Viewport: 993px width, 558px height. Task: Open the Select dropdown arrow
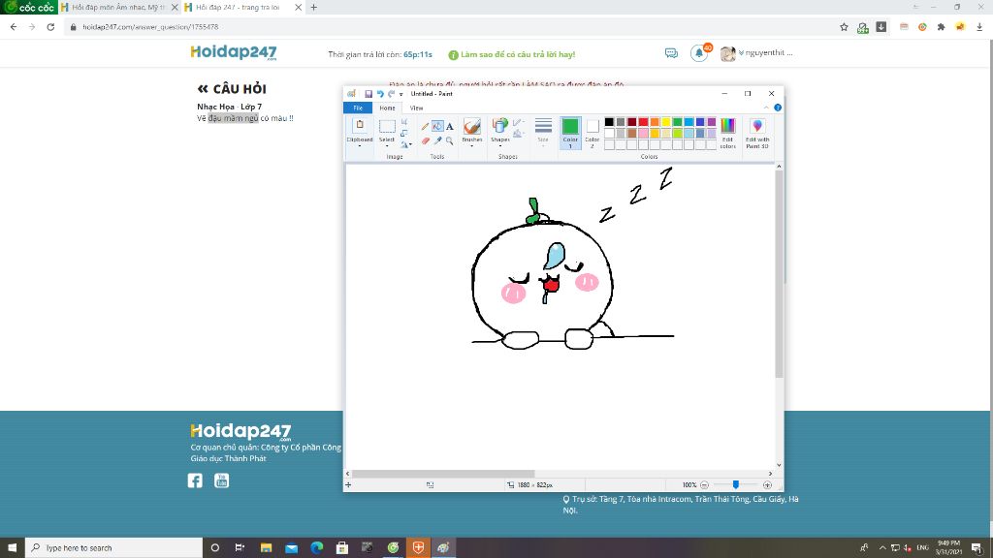point(387,146)
